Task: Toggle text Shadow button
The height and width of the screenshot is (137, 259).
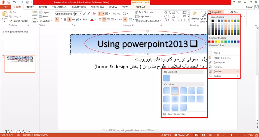Action: coord(69,19)
